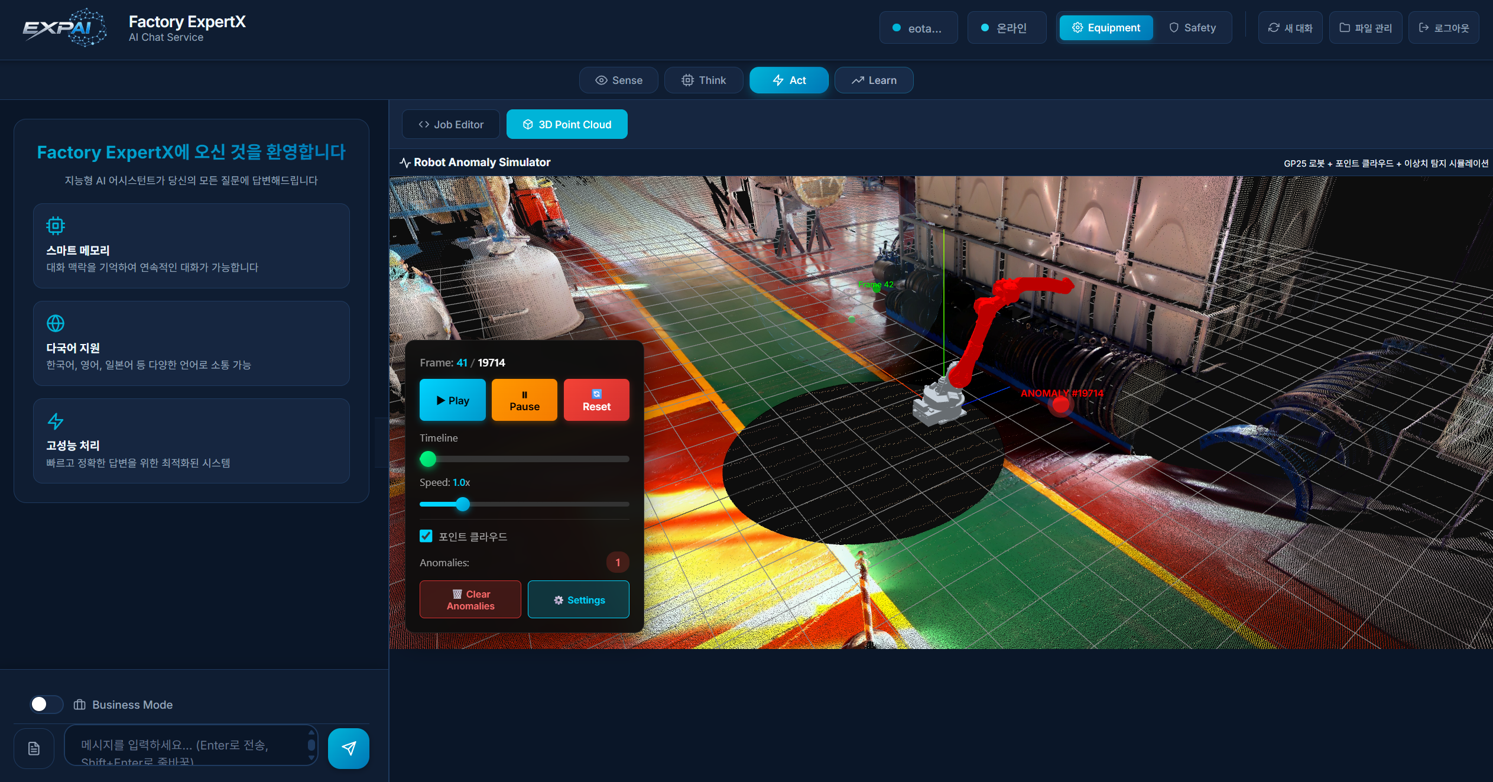Image resolution: width=1493 pixels, height=782 pixels.
Task: Start a new conversation with 새 대화
Action: (1290, 27)
